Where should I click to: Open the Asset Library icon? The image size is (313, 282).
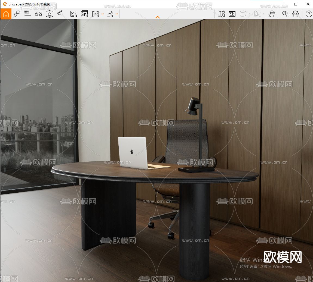tap(232, 14)
